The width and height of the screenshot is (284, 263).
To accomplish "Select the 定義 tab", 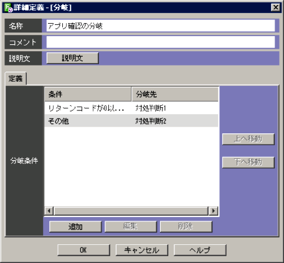I will [16, 79].
